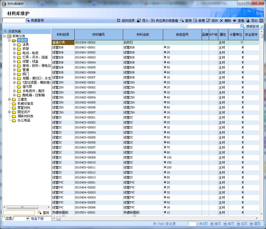Viewport: 266px width, 229px height.
Task: Expand the 模糊查询 panel chevron
Action: pyautogui.click(x=262, y=26)
